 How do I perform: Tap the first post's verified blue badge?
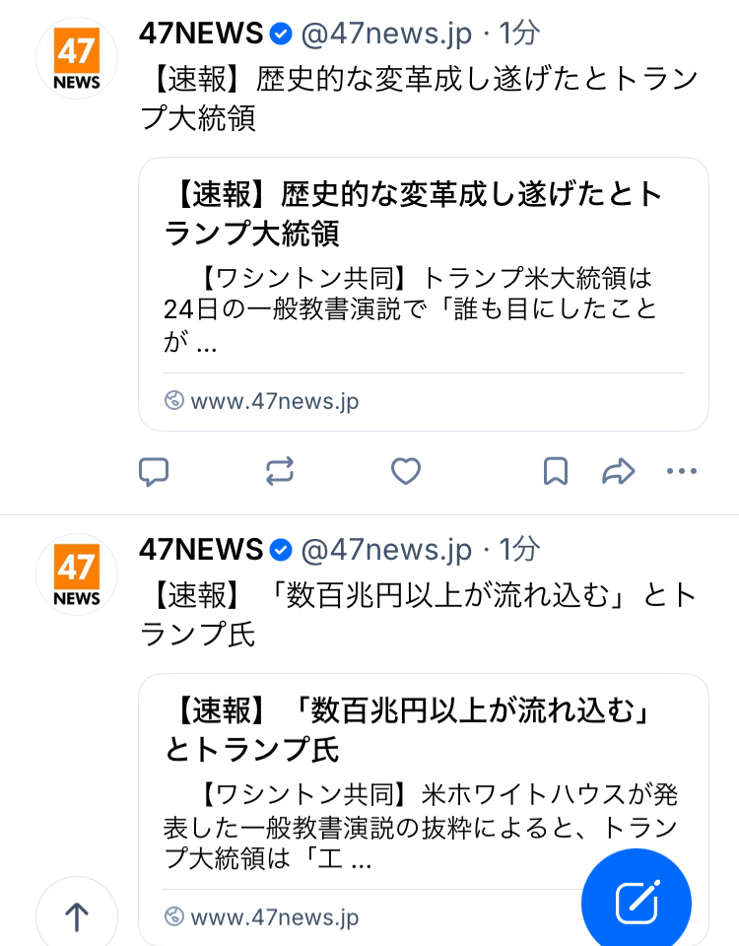pos(281,34)
